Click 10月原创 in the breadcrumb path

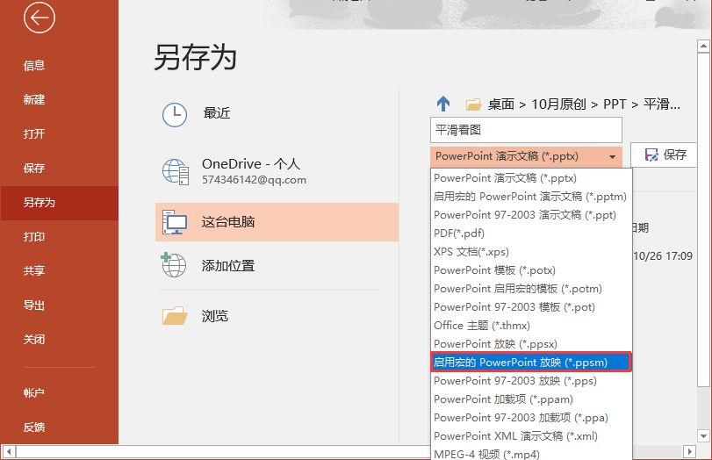(558, 104)
